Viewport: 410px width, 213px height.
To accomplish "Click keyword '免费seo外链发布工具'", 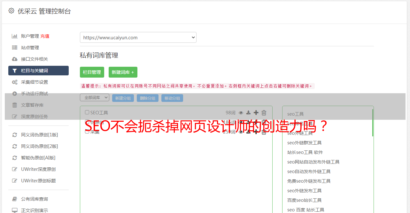I will point(309,181).
